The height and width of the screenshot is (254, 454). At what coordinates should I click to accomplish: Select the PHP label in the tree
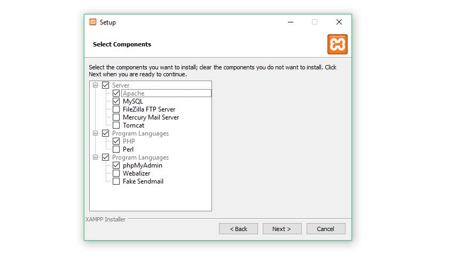(x=129, y=141)
